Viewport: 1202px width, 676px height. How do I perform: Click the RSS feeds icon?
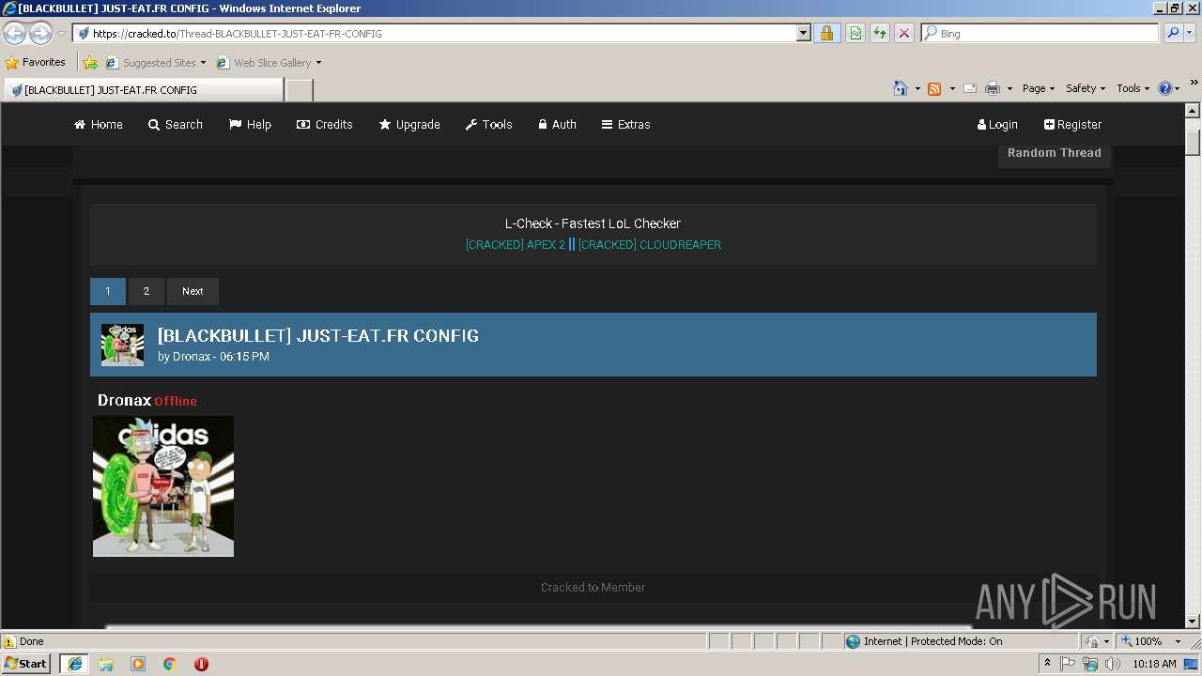[934, 88]
